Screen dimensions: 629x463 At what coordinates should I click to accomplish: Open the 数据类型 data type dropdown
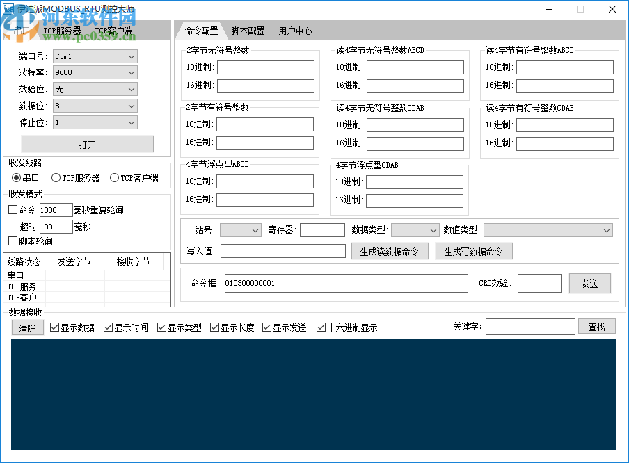(415, 229)
